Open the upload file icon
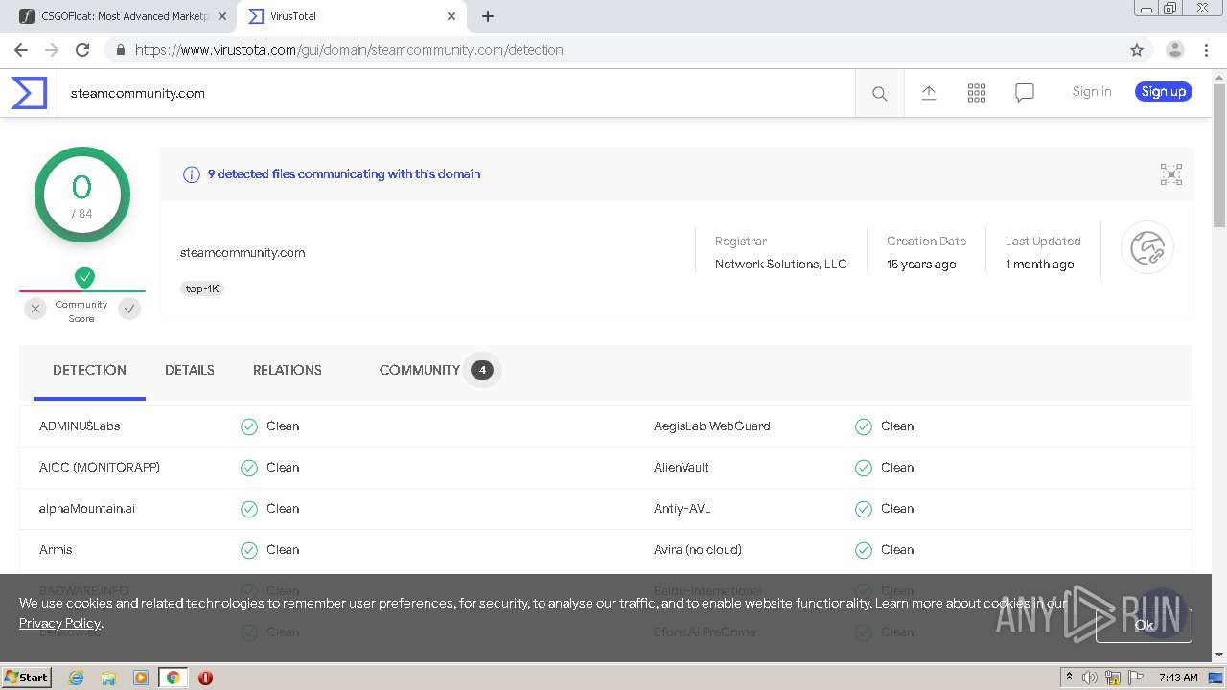The width and height of the screenshot is (1227, 690). pyautogui.click(x=929, y=92)
